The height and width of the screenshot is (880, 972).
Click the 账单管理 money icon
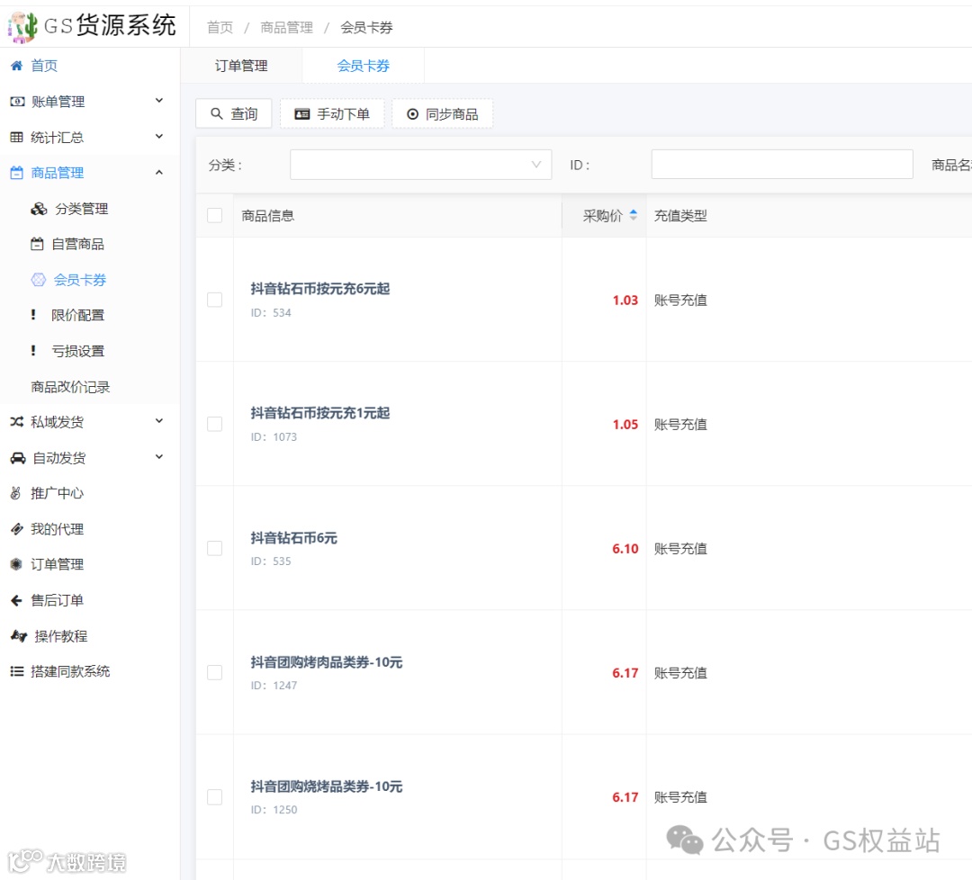(x=17, y=101)
